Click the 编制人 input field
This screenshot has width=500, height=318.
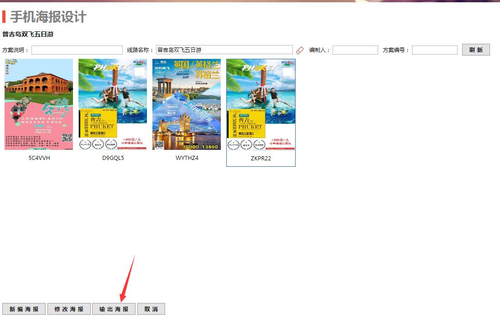(x=355, y=50)
